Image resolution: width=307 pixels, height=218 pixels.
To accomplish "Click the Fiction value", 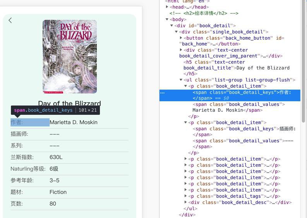I will click(58, 192).
